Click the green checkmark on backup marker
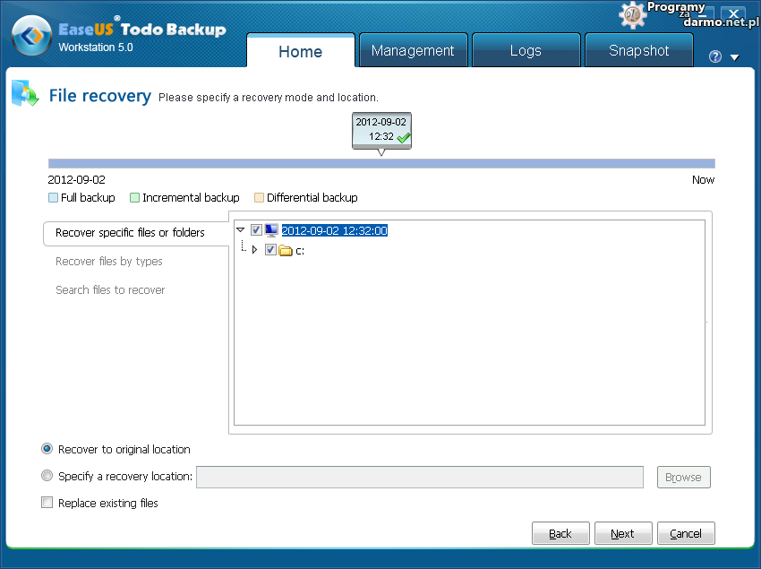Viewport: 761px width, 569px height. [x=403, y=137]
